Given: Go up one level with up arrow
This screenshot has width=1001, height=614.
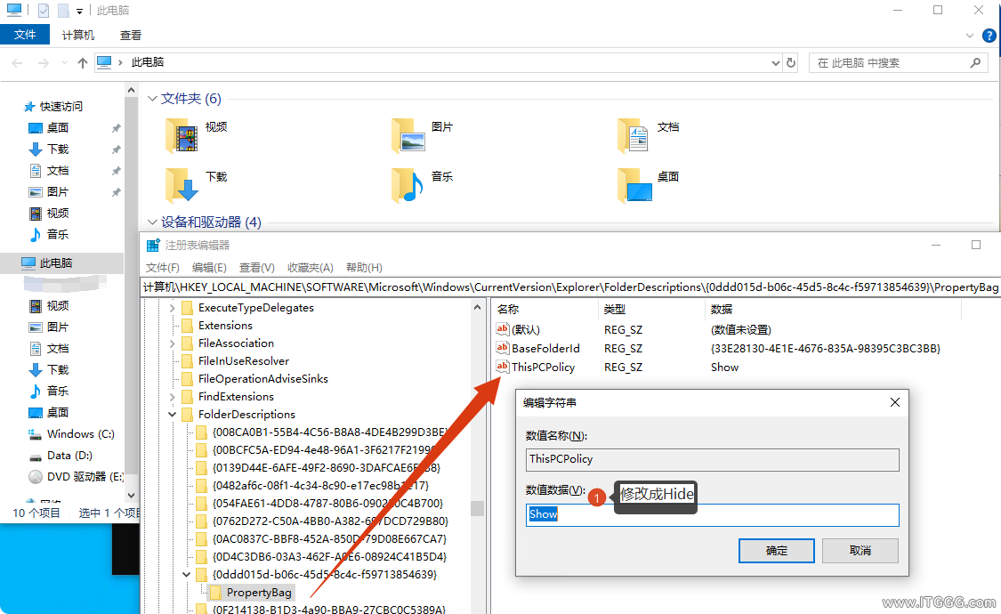Looking at the screenshot, I should [83, 63].
